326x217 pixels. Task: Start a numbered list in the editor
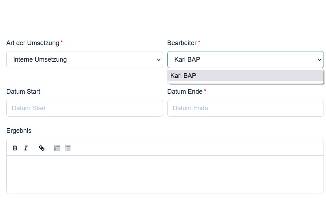[x=57, y=148]
